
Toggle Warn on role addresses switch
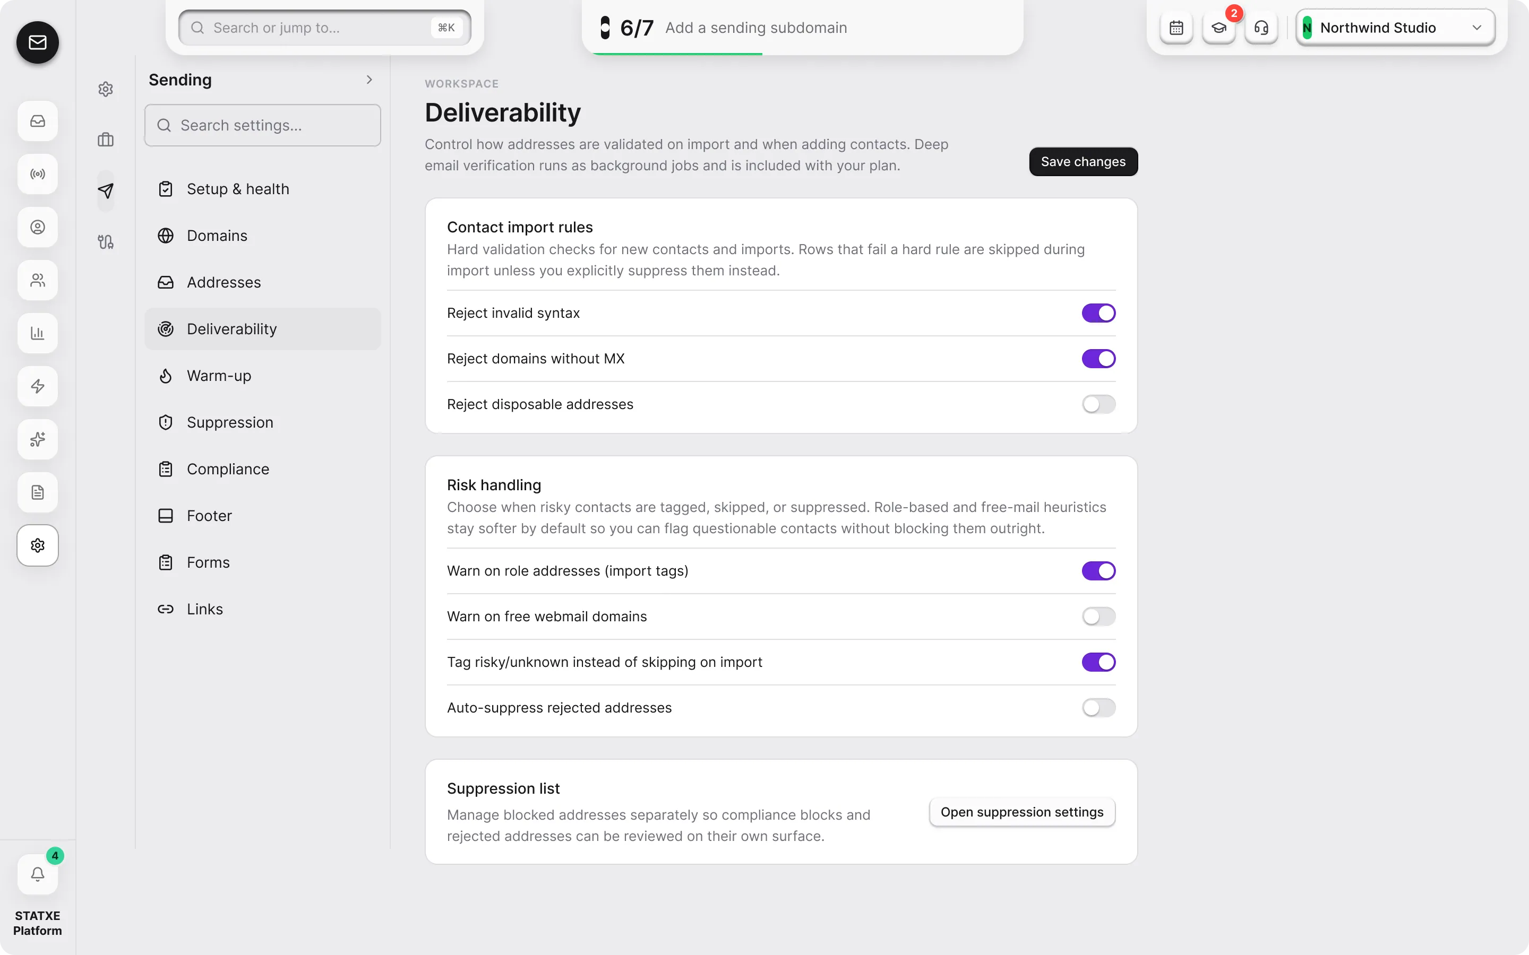(x=1098, y=571)
